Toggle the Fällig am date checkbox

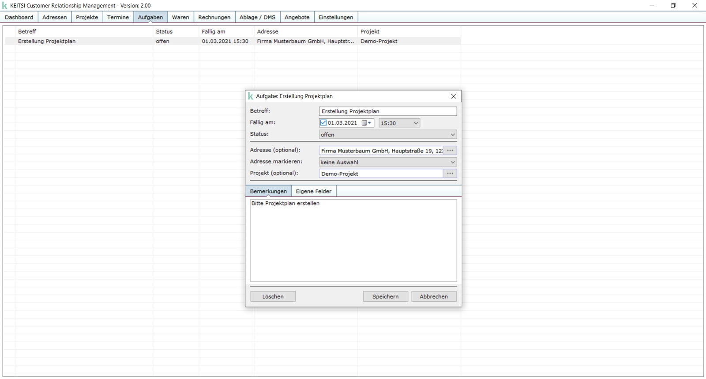[x=323, y=123]
